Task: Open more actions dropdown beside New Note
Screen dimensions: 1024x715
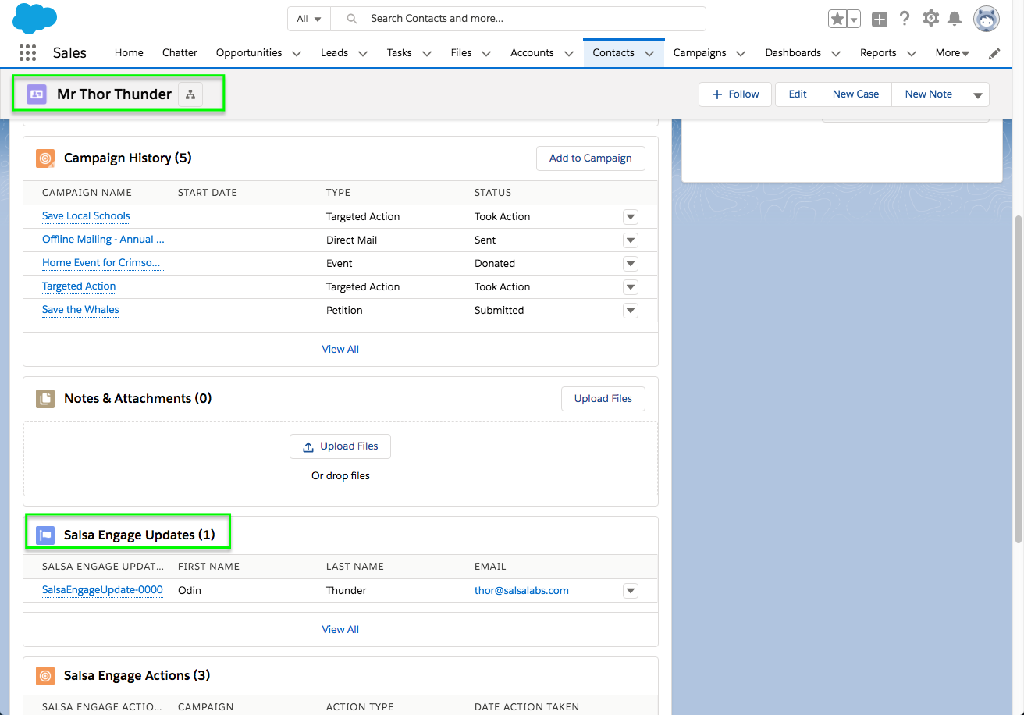Action: click(x=977, y=94)
